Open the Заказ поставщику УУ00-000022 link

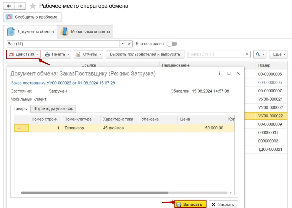(x=63, y=83)
